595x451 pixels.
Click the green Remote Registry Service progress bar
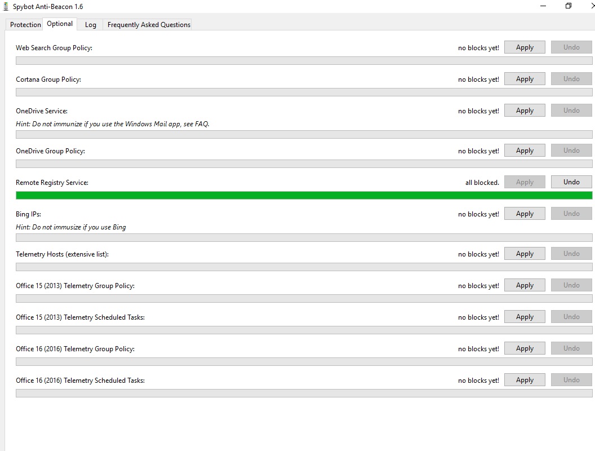[x=304, y=196]
